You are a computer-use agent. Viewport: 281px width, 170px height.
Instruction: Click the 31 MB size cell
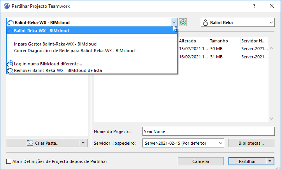(x=216, y=57)
